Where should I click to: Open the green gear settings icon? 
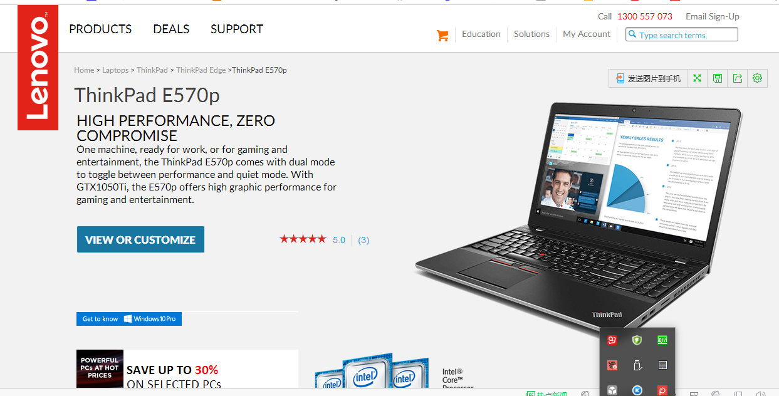[x=757, y=78]
